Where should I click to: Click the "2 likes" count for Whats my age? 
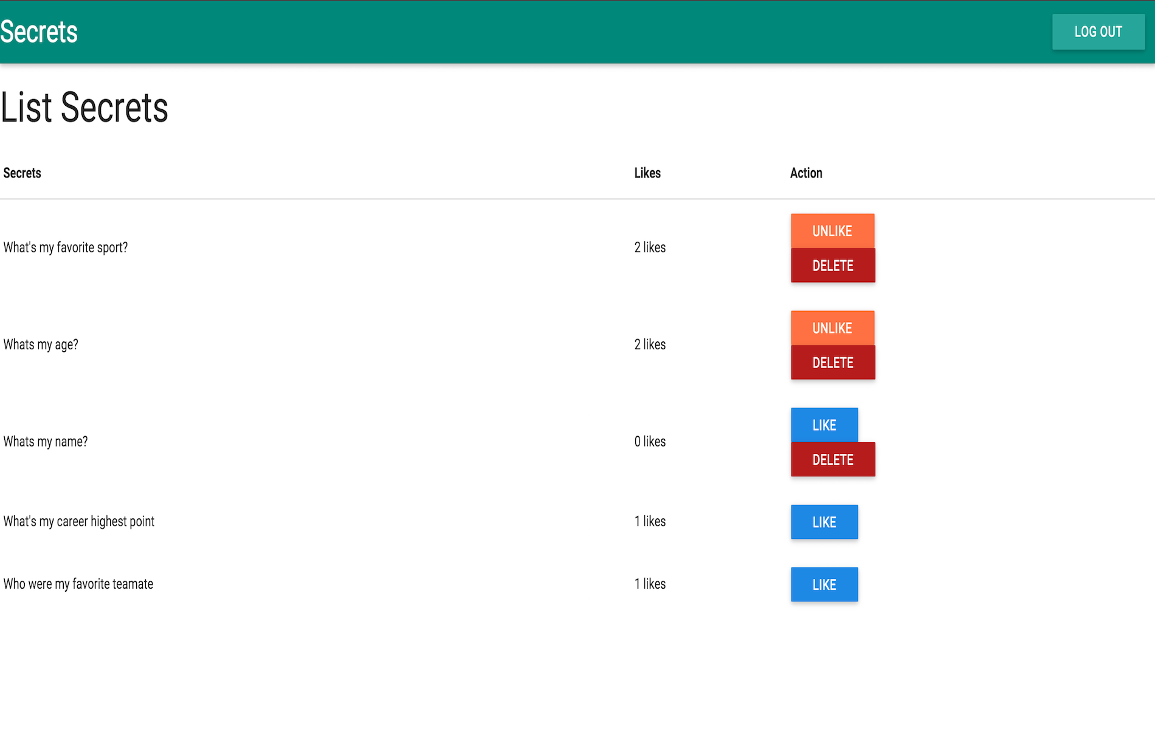pyautogui.click(x=650, y=345)
